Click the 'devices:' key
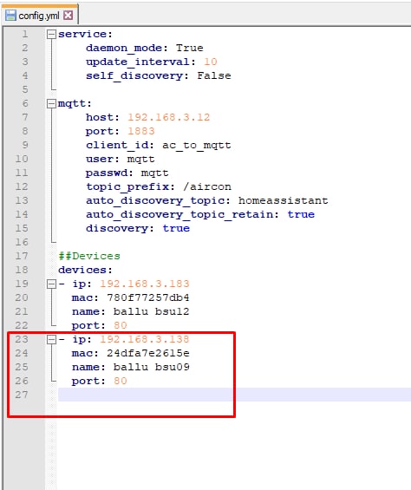Image resolution: width=411 pixels, height=490 pixels. [85, 270]
